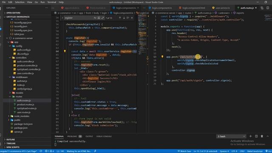Maximize the panel size chevron
Image resolution: width=272 pixels, height=153 pixels.
pyautogui.click(x=268, y=136)
